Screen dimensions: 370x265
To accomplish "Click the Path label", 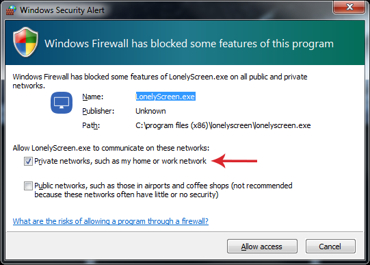I will (91, 125).
